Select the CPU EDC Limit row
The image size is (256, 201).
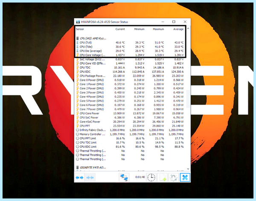(x=130, y=147)
